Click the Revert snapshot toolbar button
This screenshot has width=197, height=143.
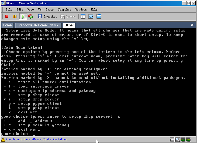(x=68, y=16)
